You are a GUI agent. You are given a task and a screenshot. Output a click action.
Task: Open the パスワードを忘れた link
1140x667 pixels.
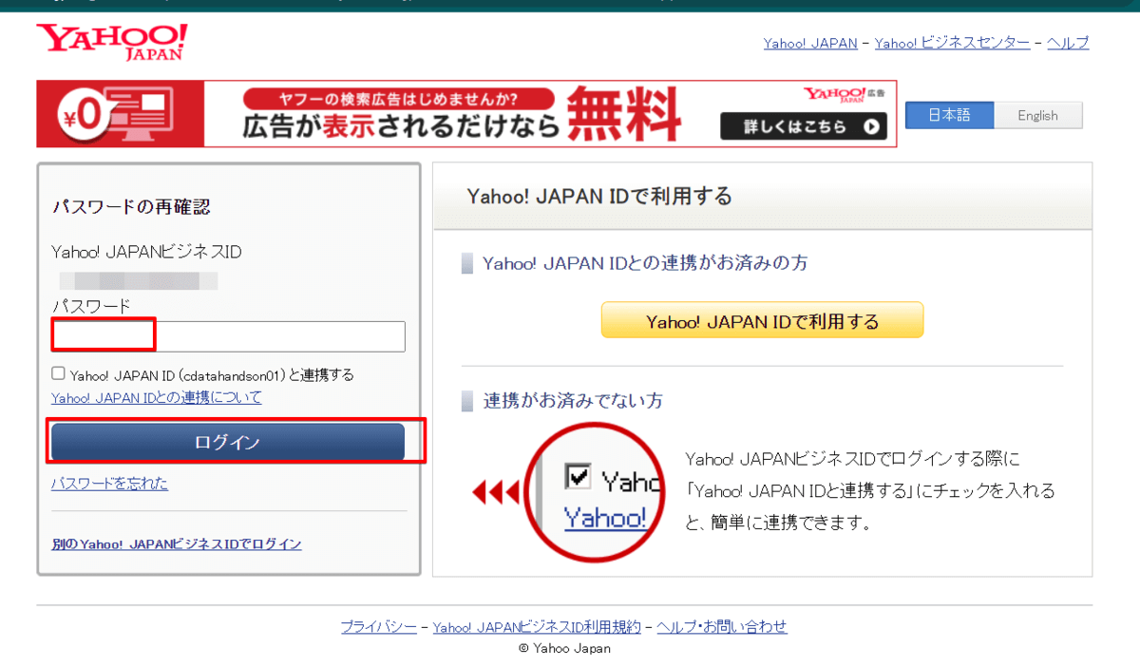point(109,484)
